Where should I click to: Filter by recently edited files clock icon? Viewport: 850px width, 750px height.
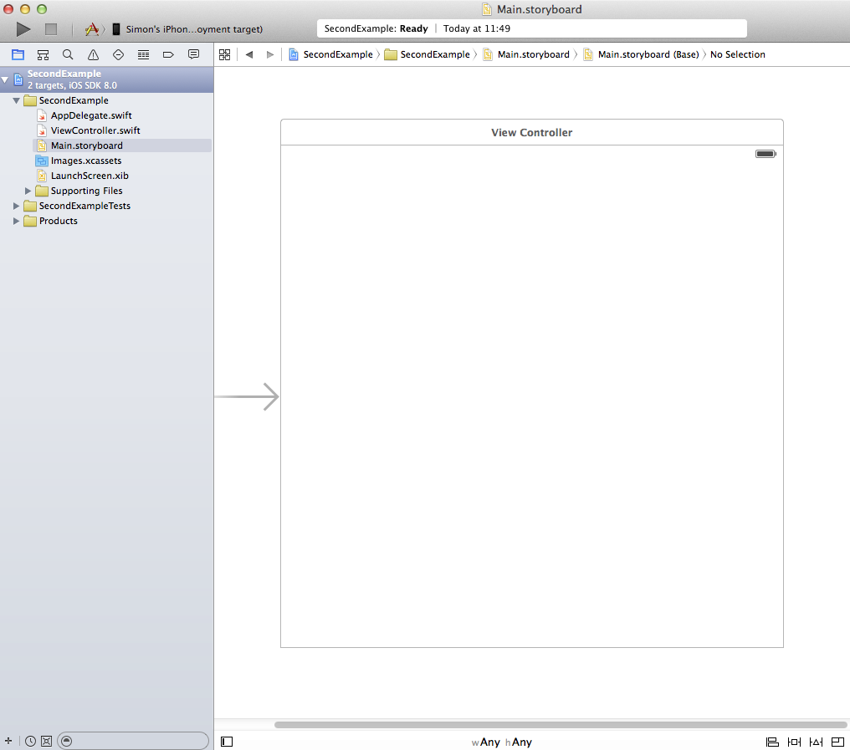coord(30,741)
